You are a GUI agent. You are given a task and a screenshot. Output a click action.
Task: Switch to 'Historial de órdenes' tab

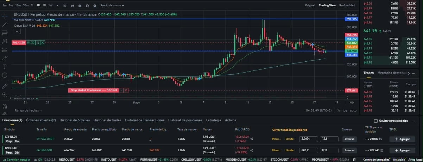[x=75, y=120]
